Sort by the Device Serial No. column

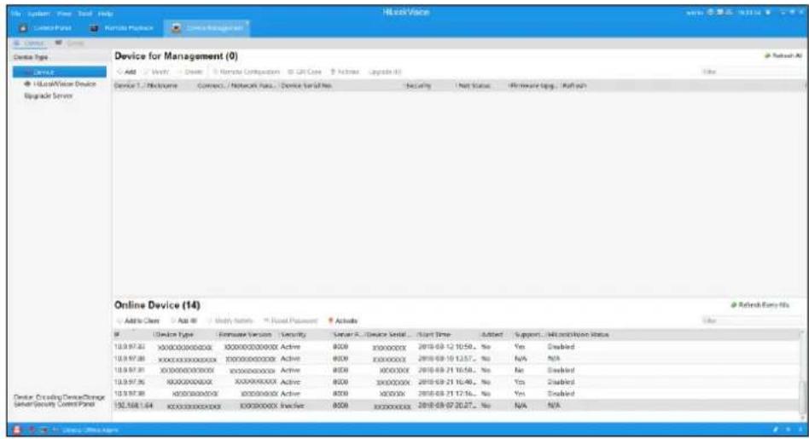coord(306,85)
